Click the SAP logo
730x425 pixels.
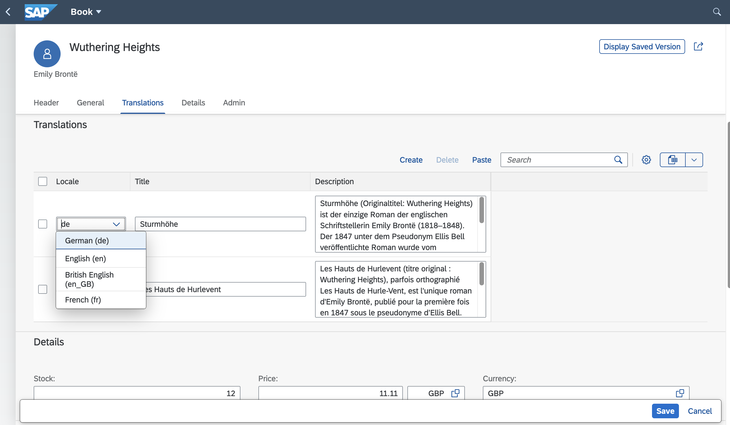[41, 12]
